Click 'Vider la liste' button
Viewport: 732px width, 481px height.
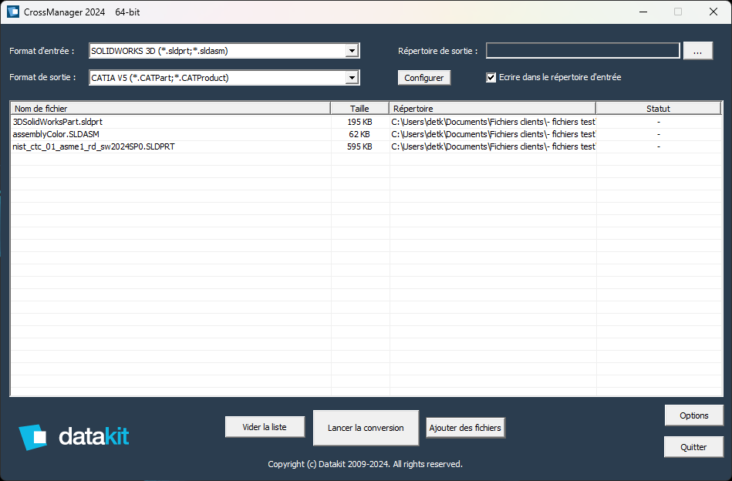265,427
